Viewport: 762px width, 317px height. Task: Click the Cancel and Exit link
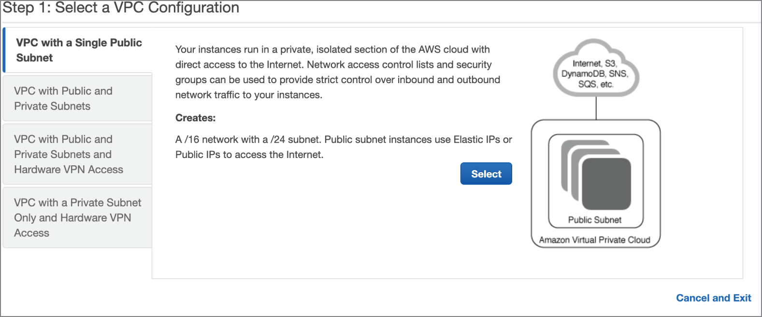pos(713,298)
